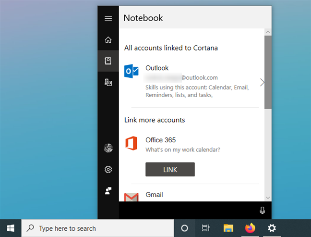Open Cortana settings gear in sidebar
The width and height of the screenshot is (311, 237).
click(108, 169)
